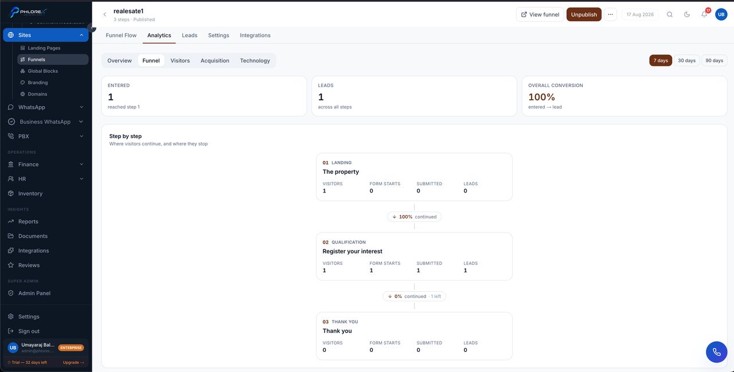Click the "0% continued · 1 left" pill
This screenshot has width=734, height=372.
pos(414,296)
